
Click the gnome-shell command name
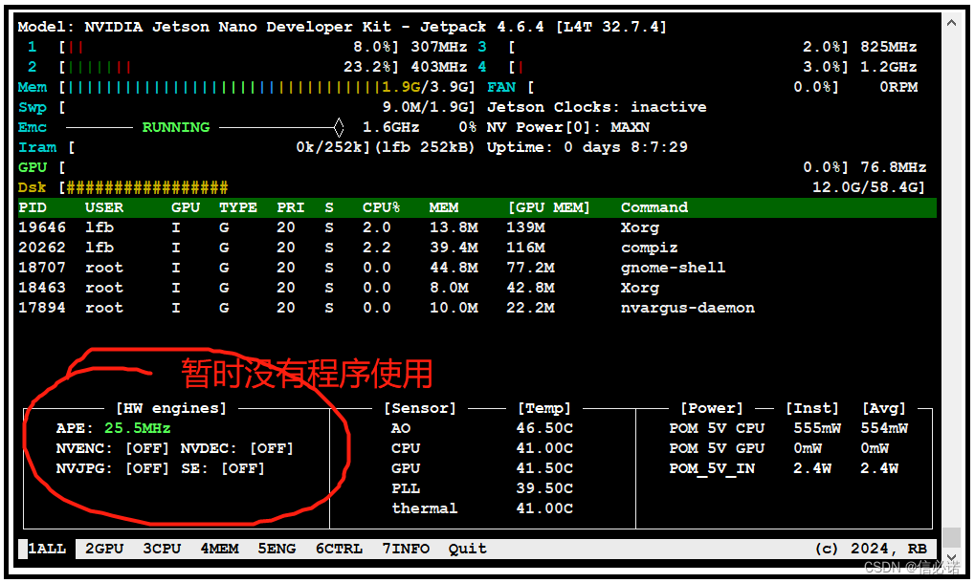pyautogui.click(x=673, y=268)
